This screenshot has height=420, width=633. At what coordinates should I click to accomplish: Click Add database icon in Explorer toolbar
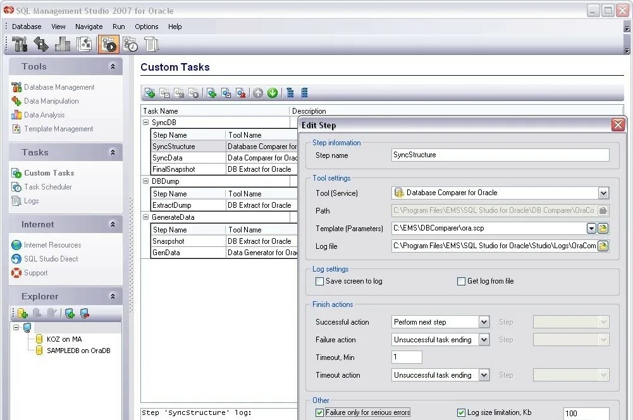pyautogui.click(x=22, y=313)
